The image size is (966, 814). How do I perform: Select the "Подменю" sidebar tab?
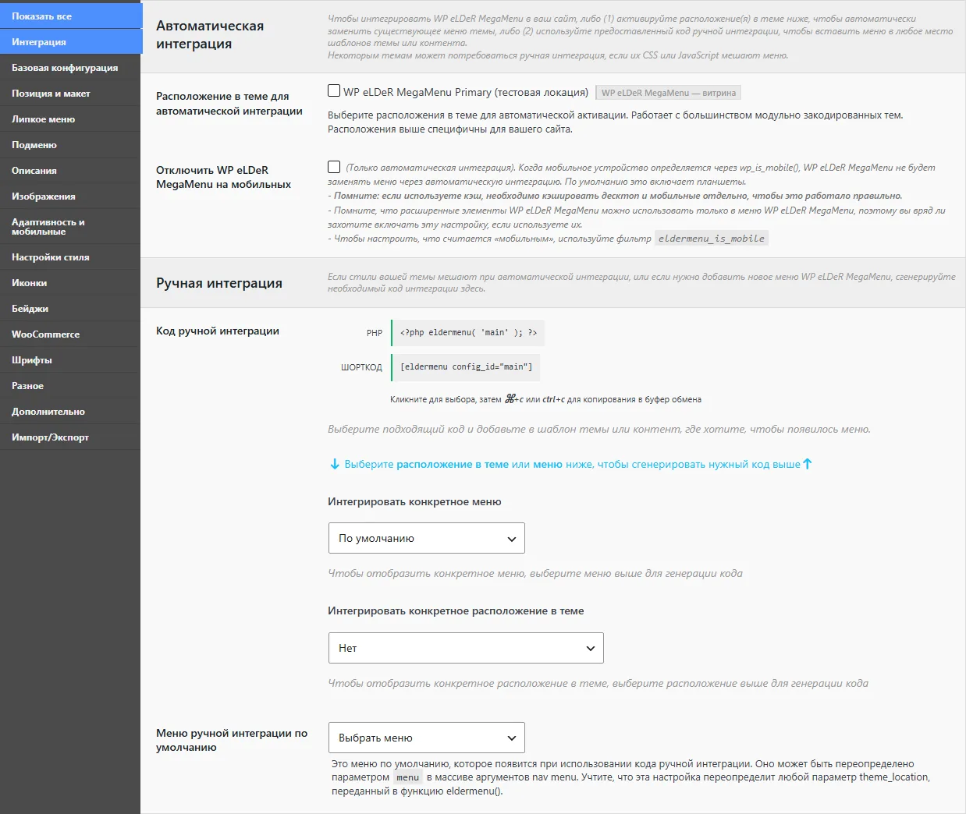tap(70, 145)
